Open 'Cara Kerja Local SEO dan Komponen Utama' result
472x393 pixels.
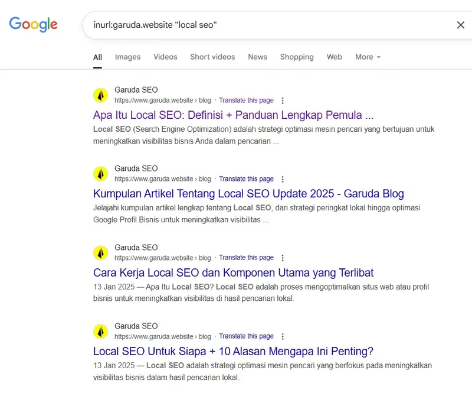[x=233, y=272]
